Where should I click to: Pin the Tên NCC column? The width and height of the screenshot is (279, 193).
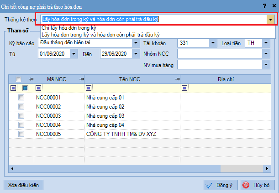click(x=177, y=79)
